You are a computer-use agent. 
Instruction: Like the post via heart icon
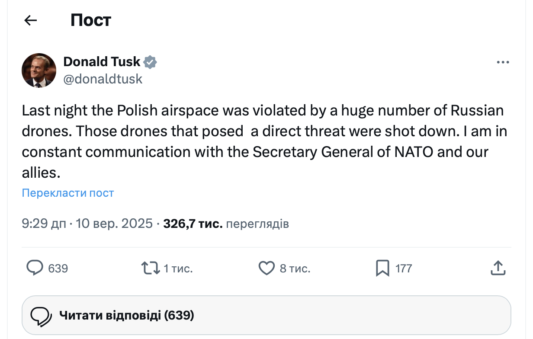[x=267, y=268]
